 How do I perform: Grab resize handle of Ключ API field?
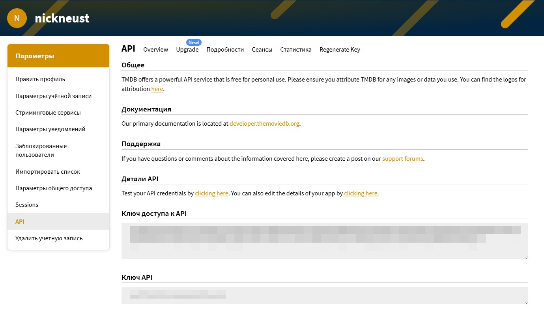[x=526, y=302]
